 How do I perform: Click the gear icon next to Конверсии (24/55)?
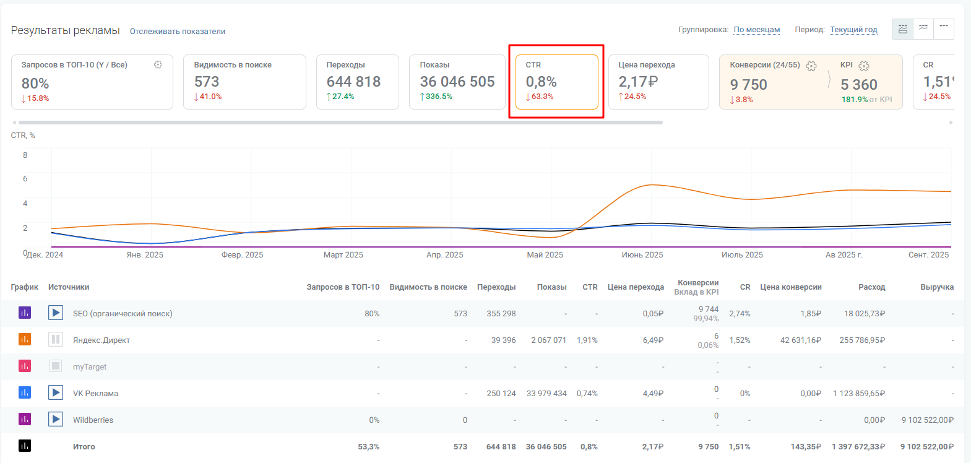(x=811, y=66)
